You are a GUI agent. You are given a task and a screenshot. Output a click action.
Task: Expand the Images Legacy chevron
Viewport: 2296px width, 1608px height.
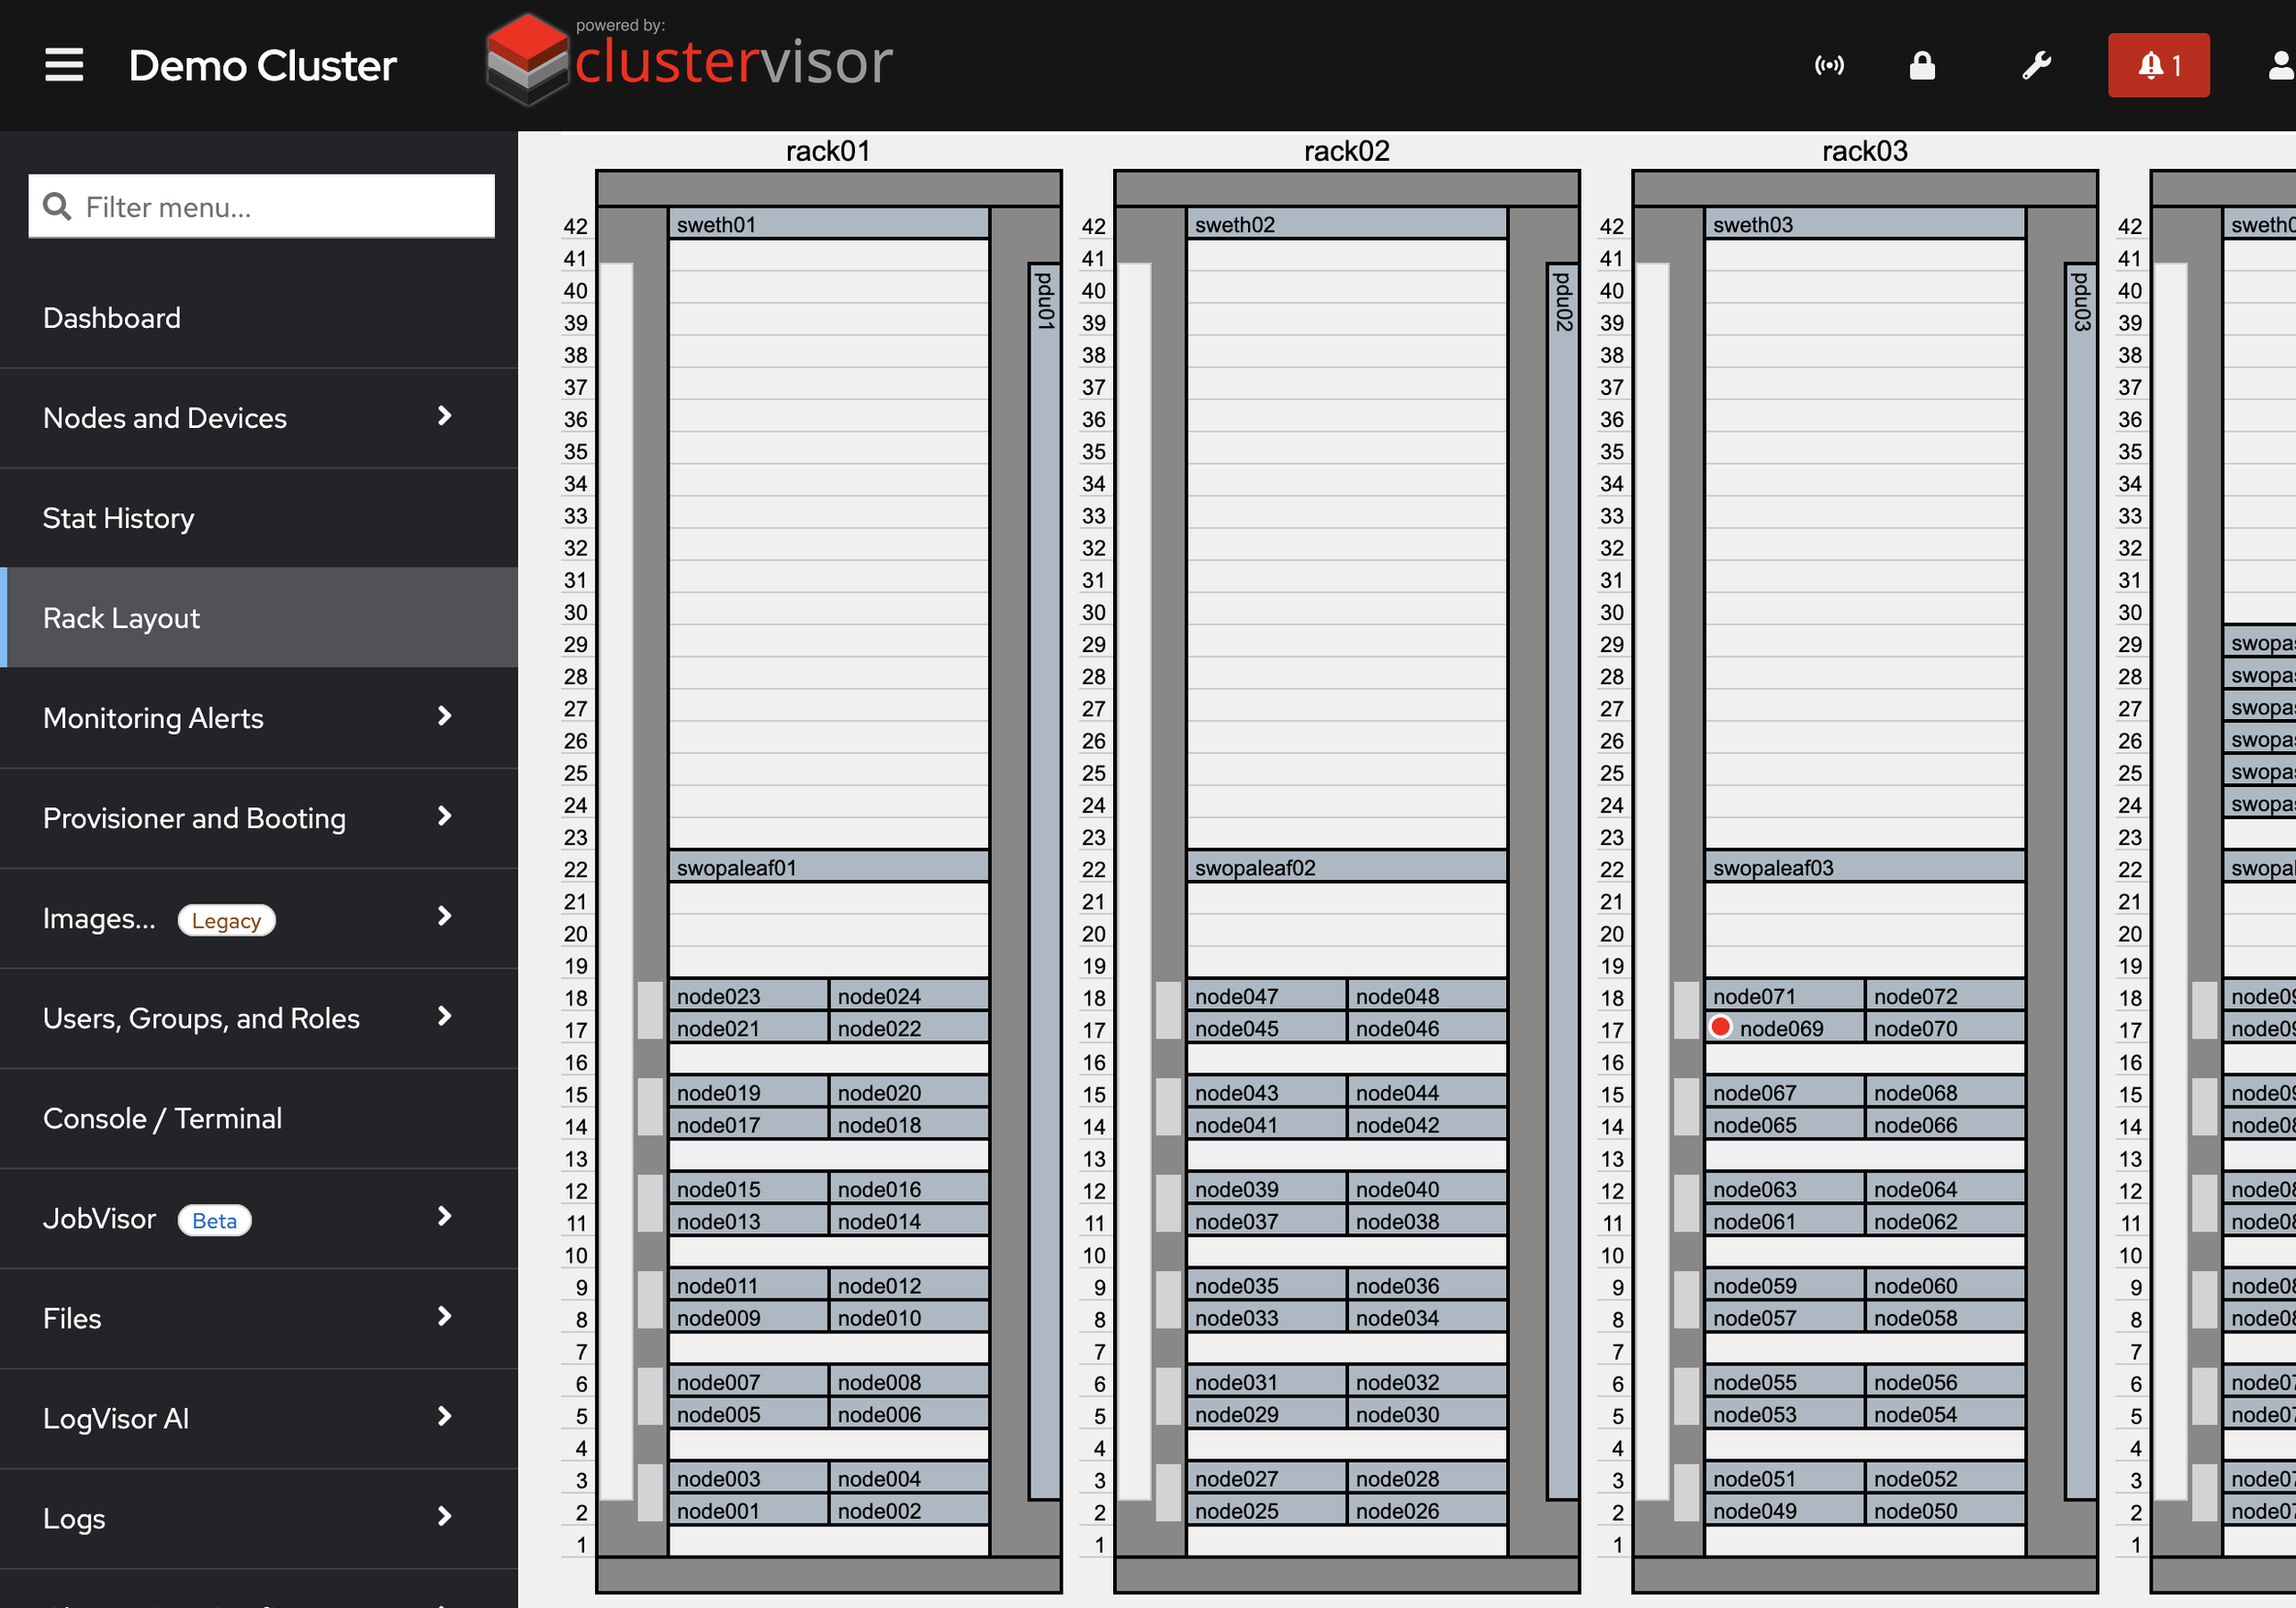(445, 916)
